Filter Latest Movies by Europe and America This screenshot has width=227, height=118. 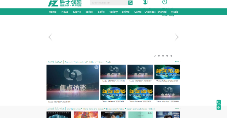click(115, 109)
